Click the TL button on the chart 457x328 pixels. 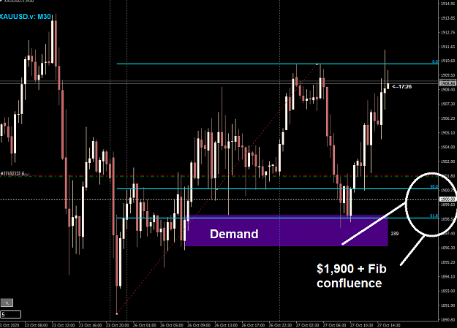7,302
